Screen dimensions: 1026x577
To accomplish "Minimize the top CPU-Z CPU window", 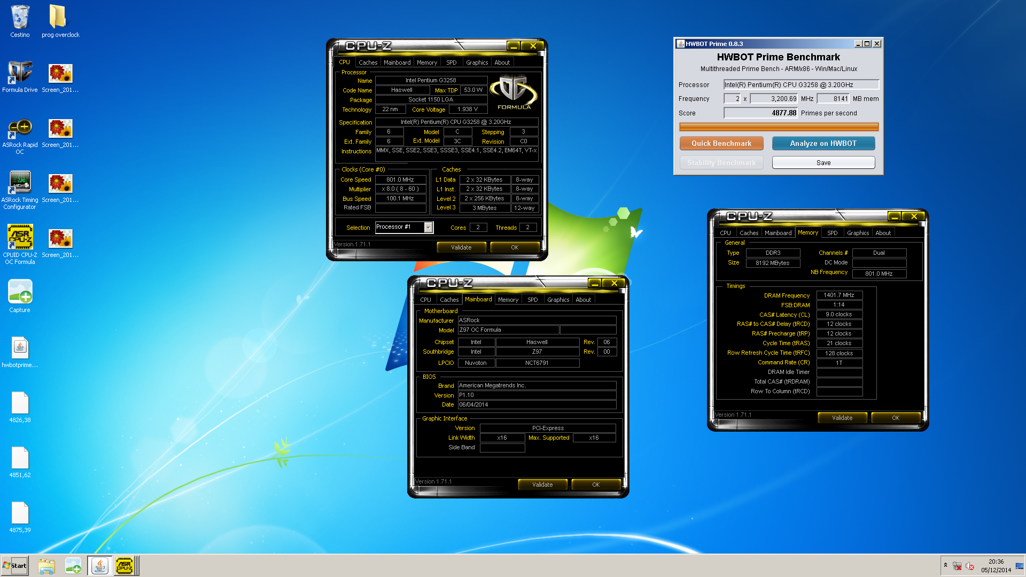I will [514, 46].
